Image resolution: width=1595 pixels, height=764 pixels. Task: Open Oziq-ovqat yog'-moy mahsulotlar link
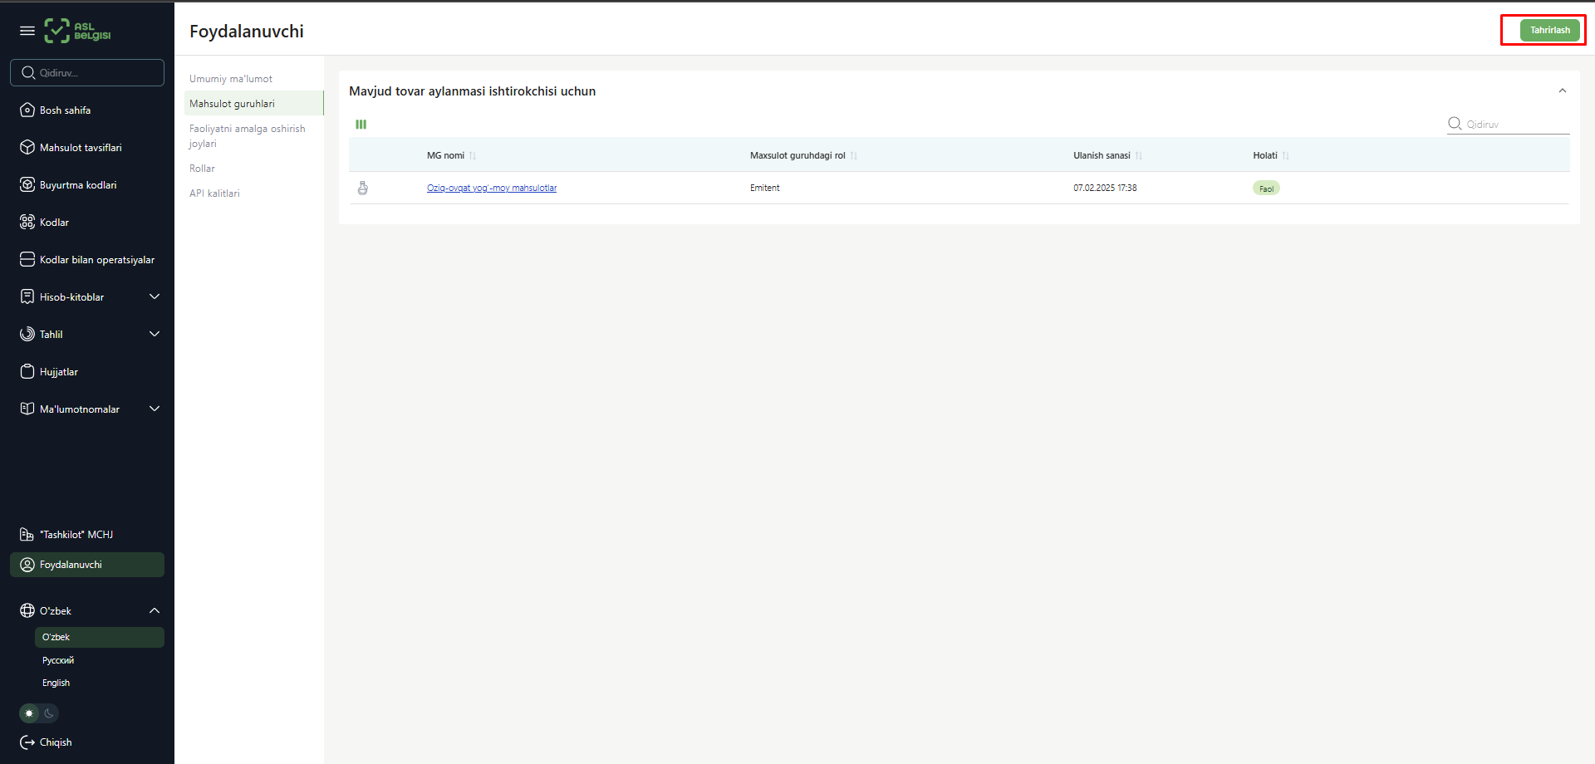tap(492, 188)
